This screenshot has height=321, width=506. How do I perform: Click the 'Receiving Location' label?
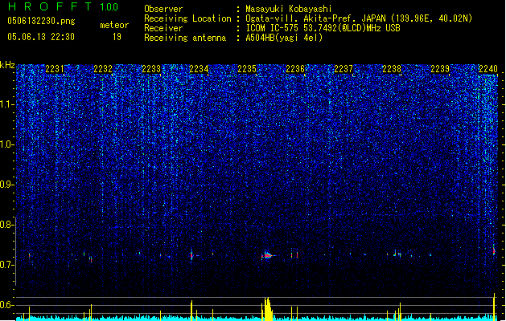click(187, 18)
